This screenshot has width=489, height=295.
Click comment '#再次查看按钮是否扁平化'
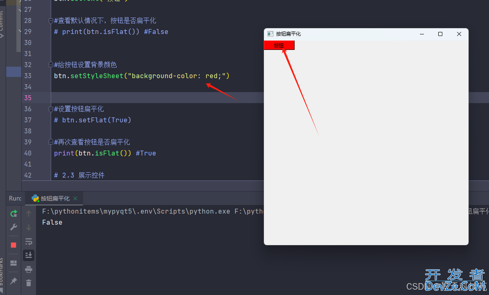tap(92, 142)
